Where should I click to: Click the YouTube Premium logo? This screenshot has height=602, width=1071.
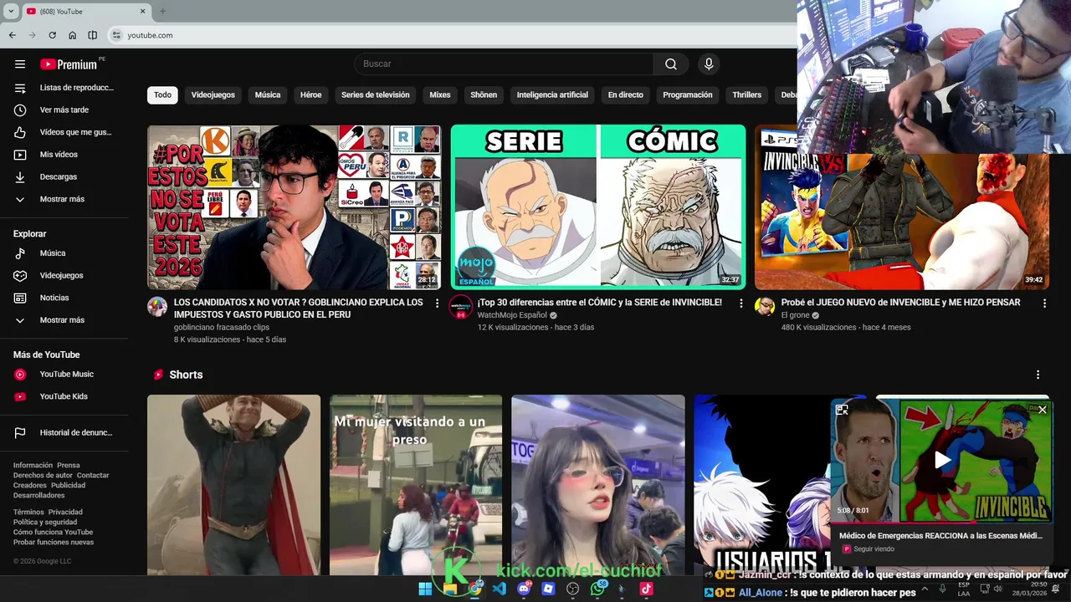(x=70, y=64)
